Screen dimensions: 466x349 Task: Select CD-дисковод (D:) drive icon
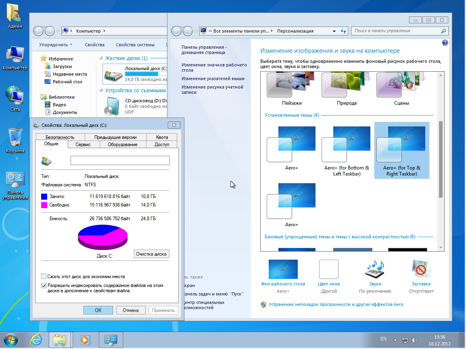pyautogui.click(x=113, y=106)
